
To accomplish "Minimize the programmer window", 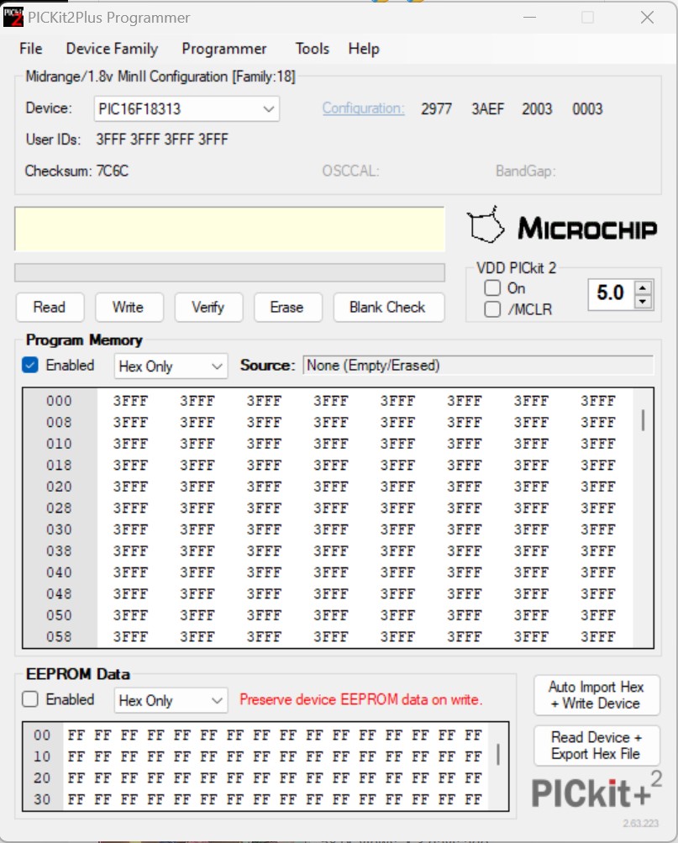I will click(530, 17).
